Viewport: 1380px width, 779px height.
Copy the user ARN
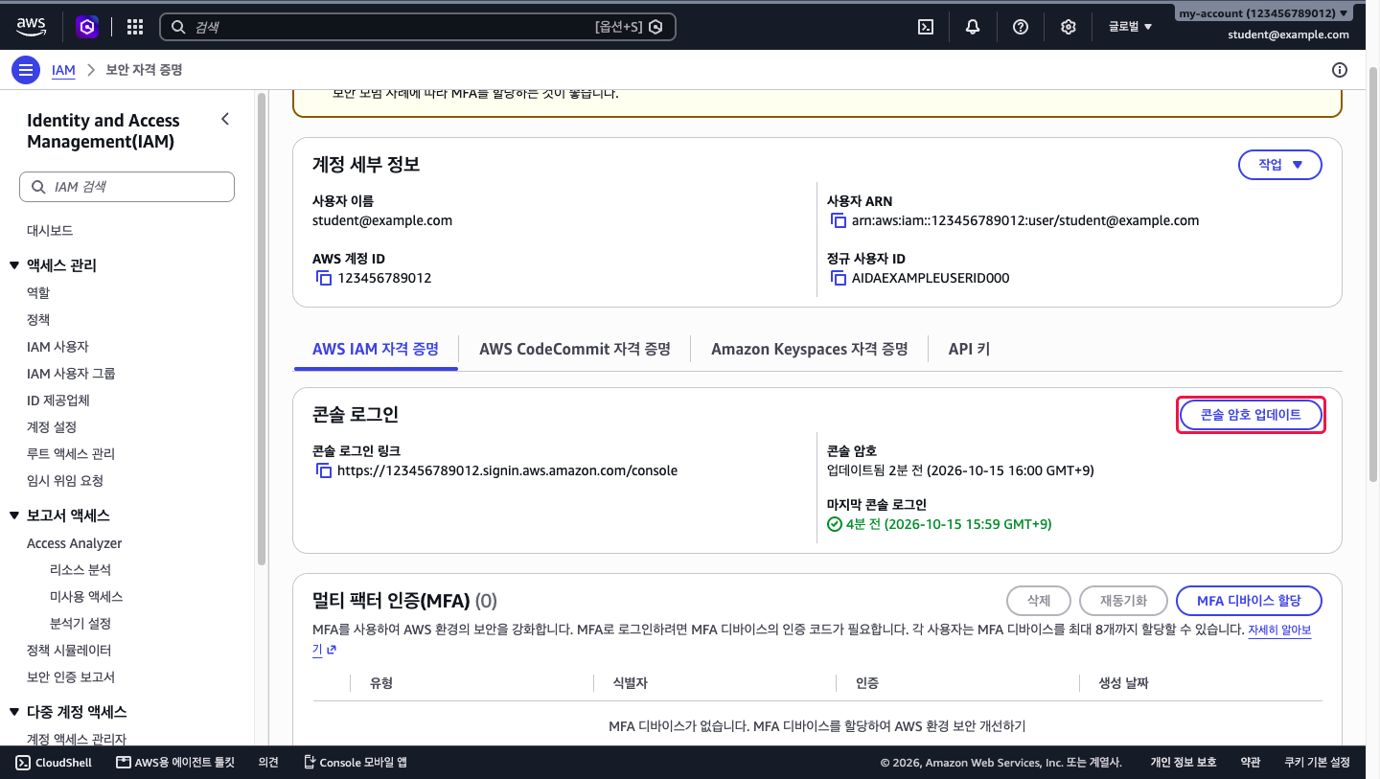click(839, 220)
